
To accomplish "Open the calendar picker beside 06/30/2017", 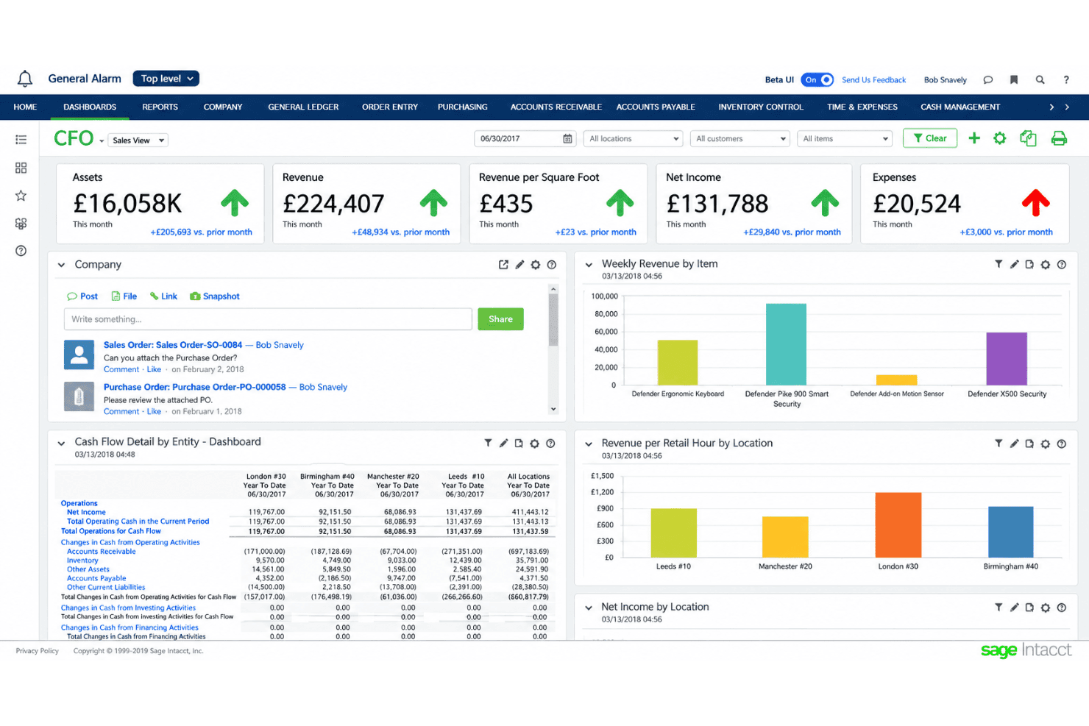I will pyautogui.click(x=567, y=139).
